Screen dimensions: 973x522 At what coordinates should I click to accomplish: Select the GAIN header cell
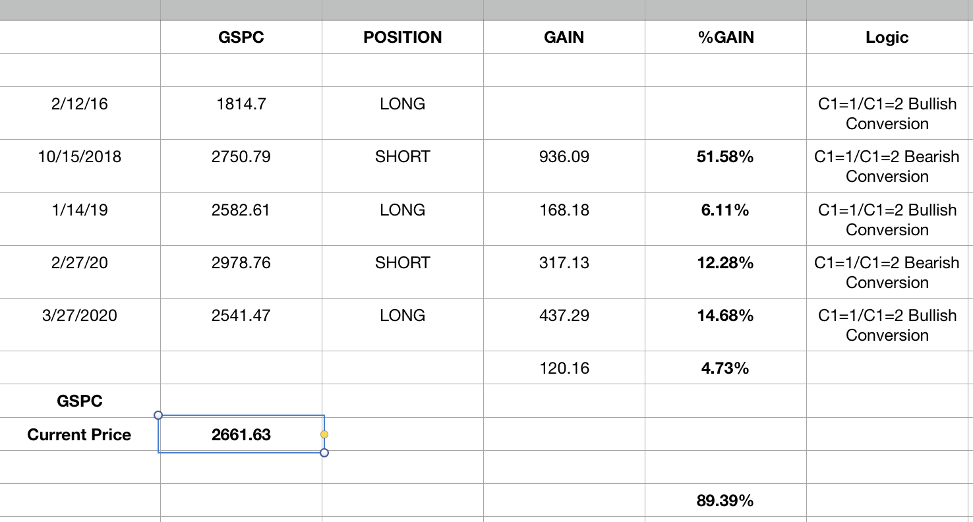tap(564, 38)
